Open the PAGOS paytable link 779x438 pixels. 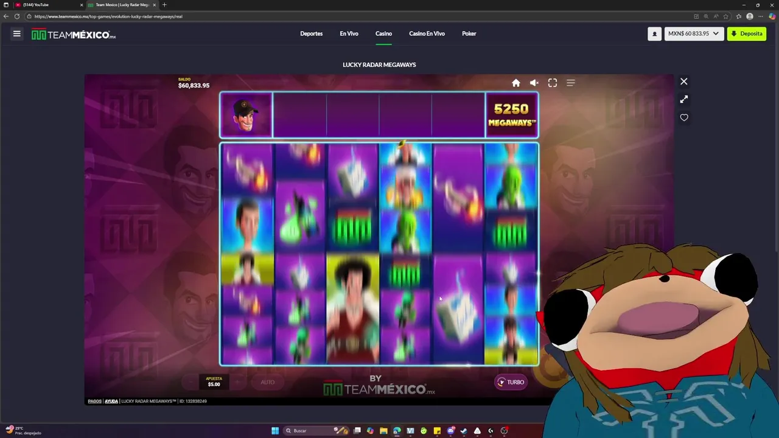[94, 401]
